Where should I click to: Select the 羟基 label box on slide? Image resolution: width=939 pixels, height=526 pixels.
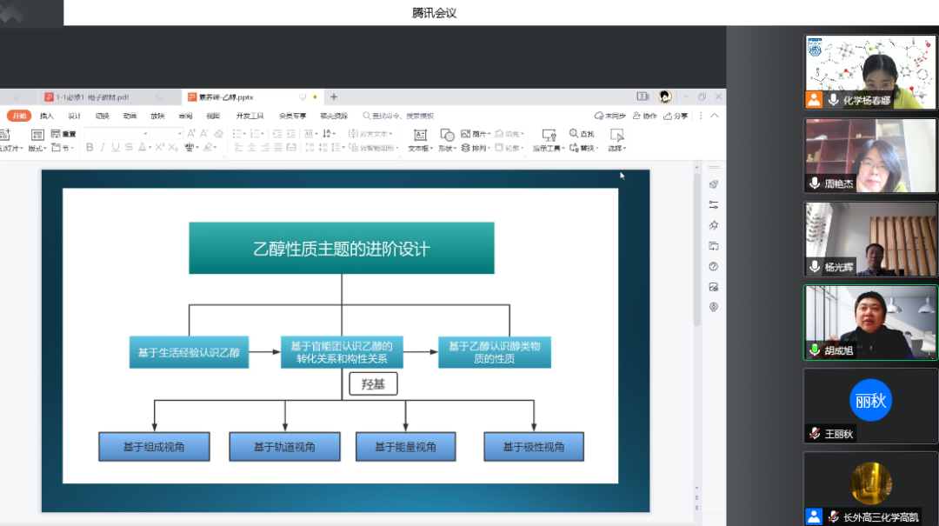pyautogui.click(x=373, y=384)
